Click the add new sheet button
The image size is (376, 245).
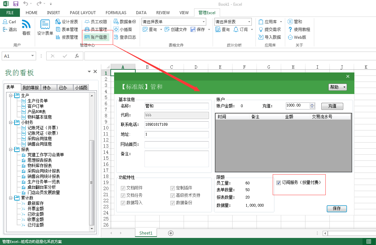(171, 233)
